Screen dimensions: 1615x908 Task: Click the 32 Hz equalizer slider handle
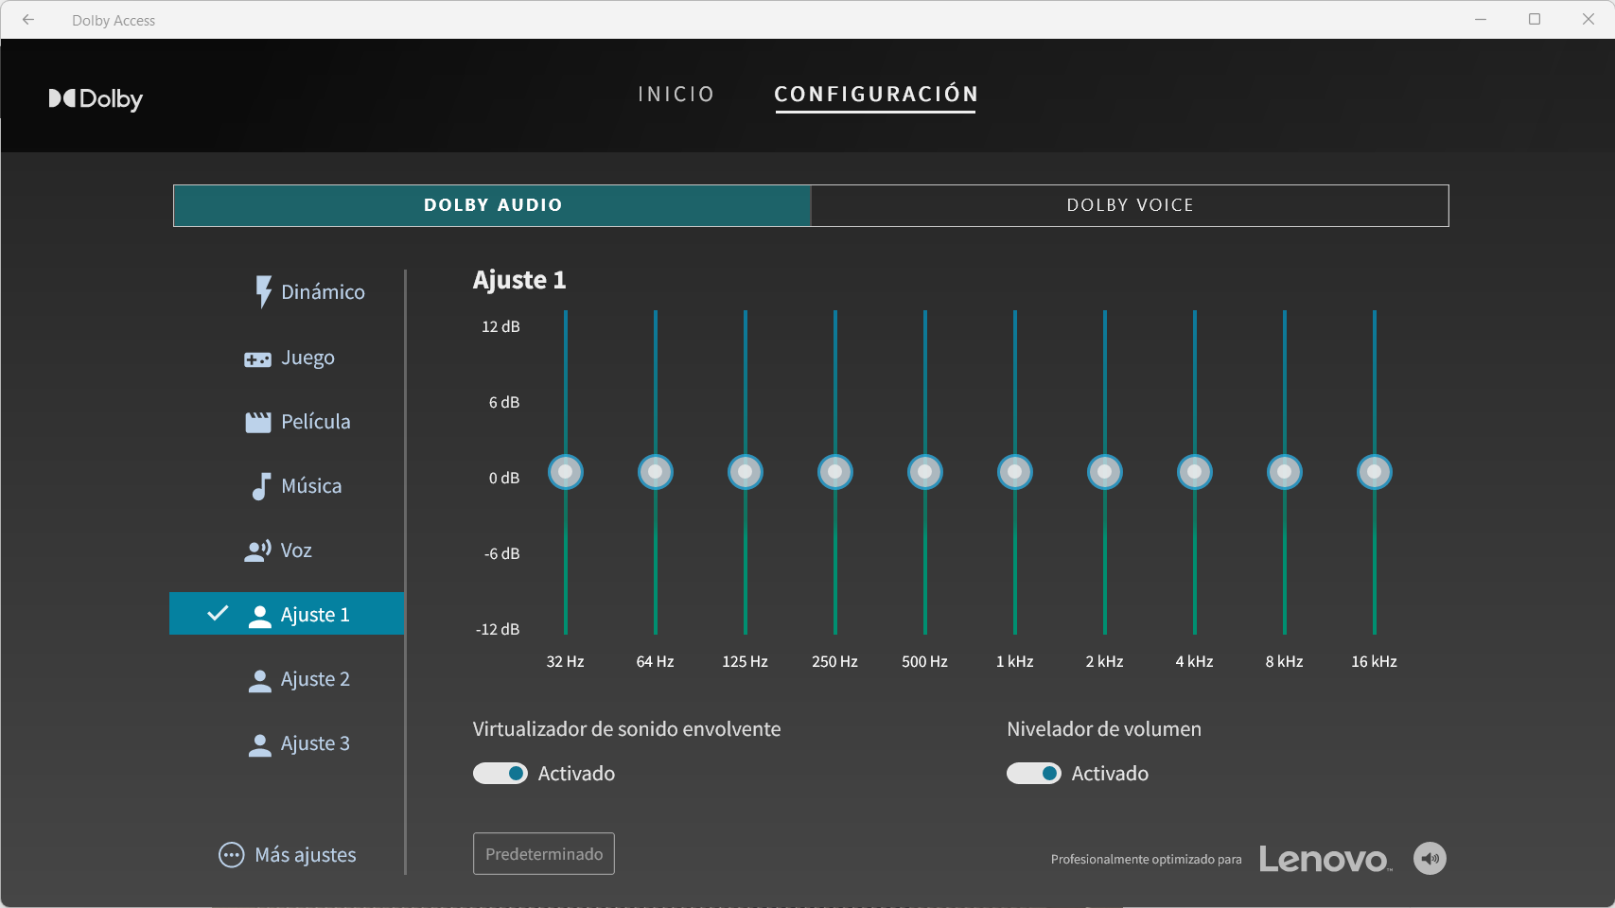[x=566, y=472]
